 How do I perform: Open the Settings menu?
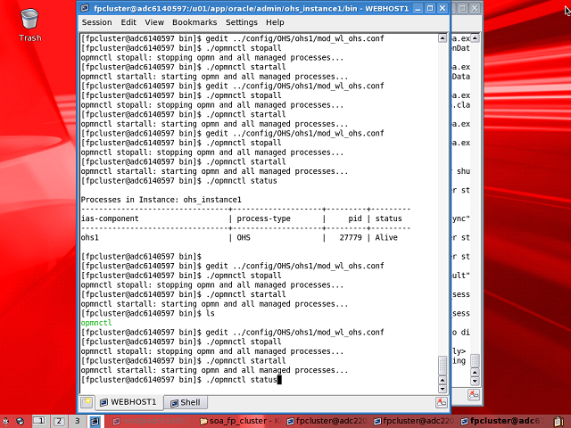(x=242, y=22)
